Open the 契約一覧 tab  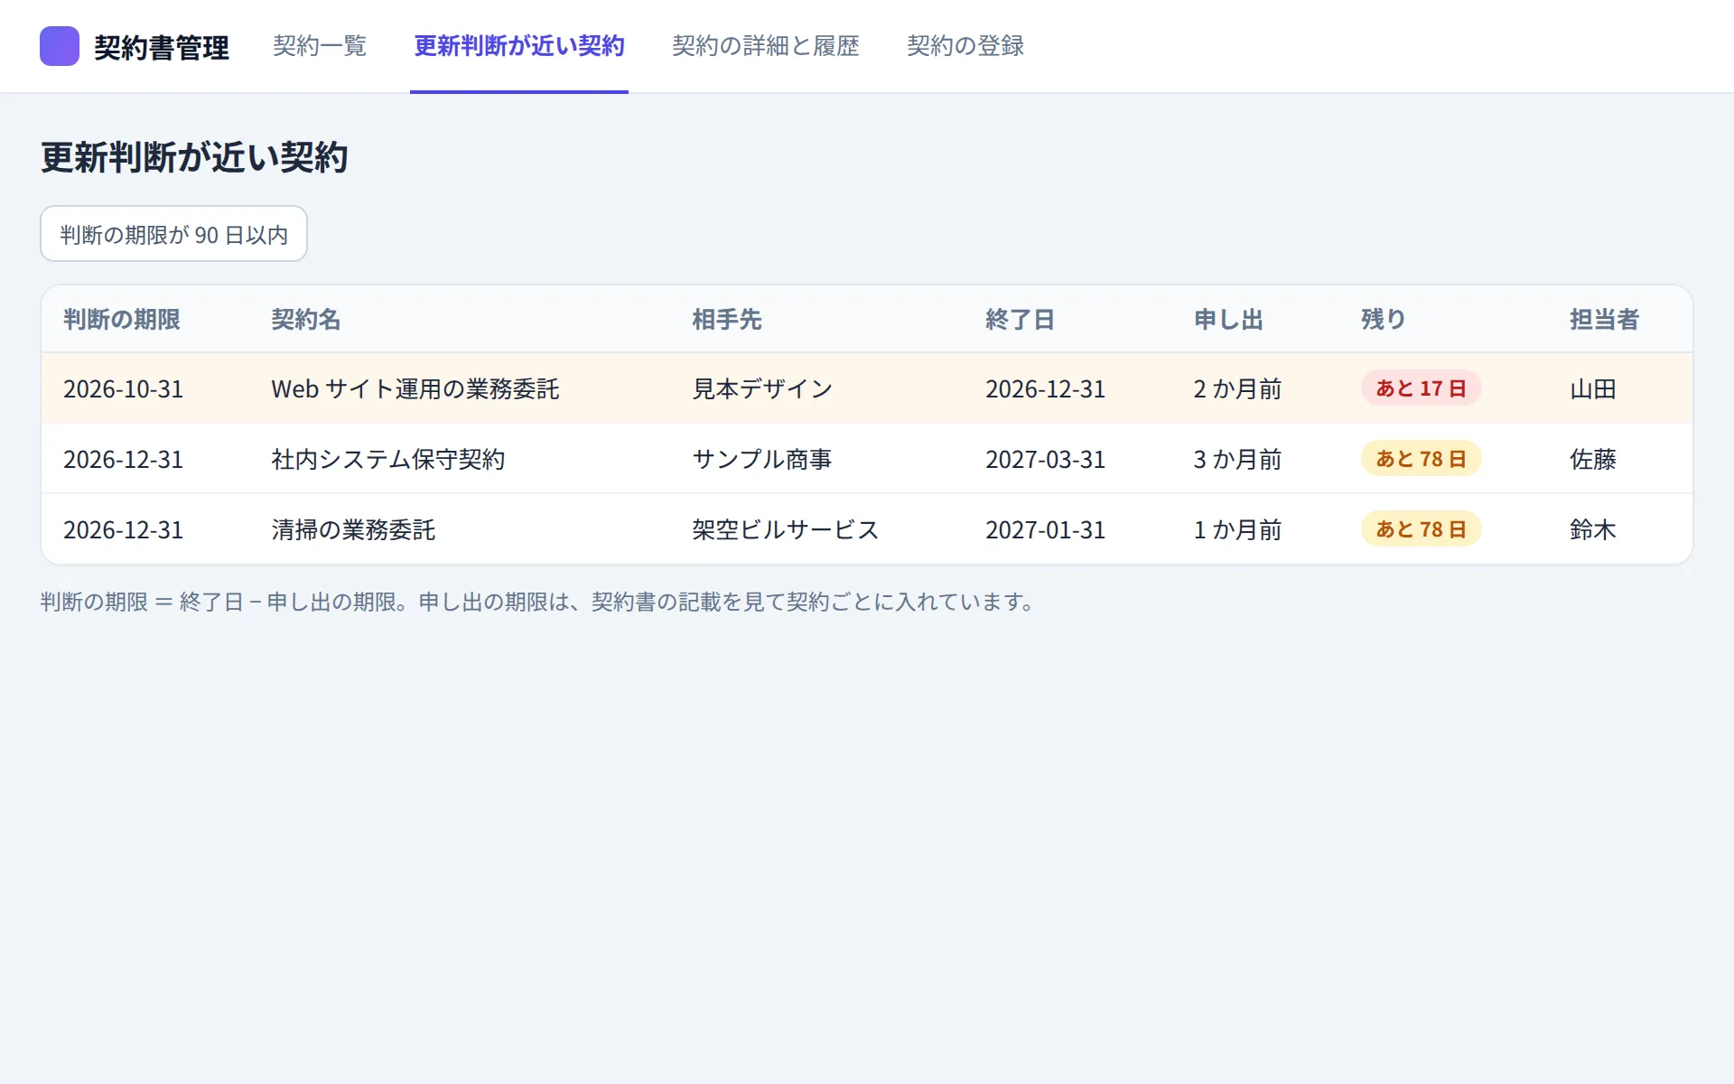click(x=320, y=46)
